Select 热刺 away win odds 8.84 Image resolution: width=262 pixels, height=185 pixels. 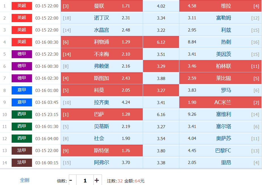click(x=220, y=42)
